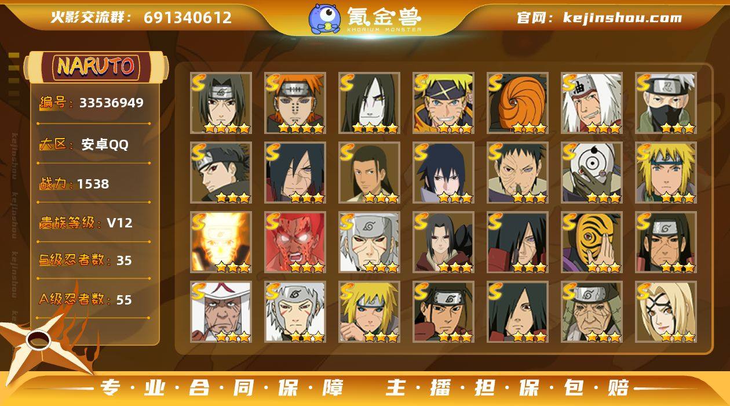Choose the white-haired Jiraiya portrait
730x406 pixels.
pyautogui.click(x=592, y=103)
